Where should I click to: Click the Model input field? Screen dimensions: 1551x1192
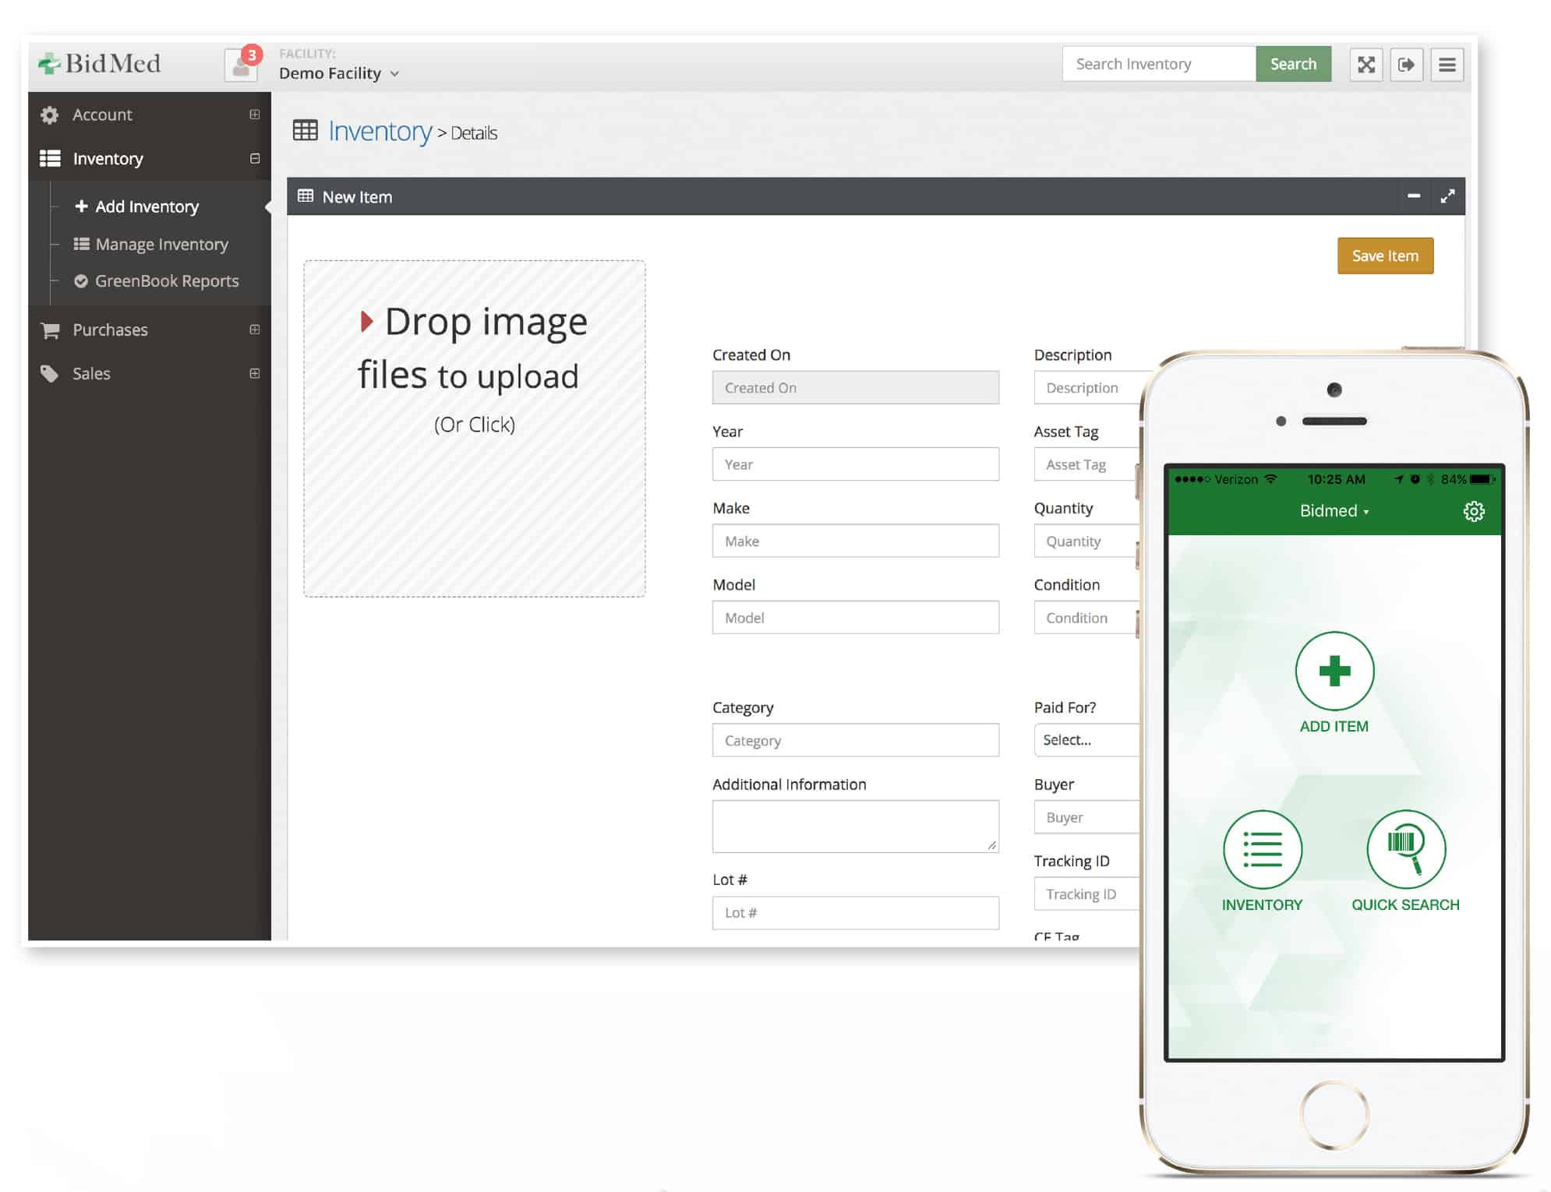(855, 618)
